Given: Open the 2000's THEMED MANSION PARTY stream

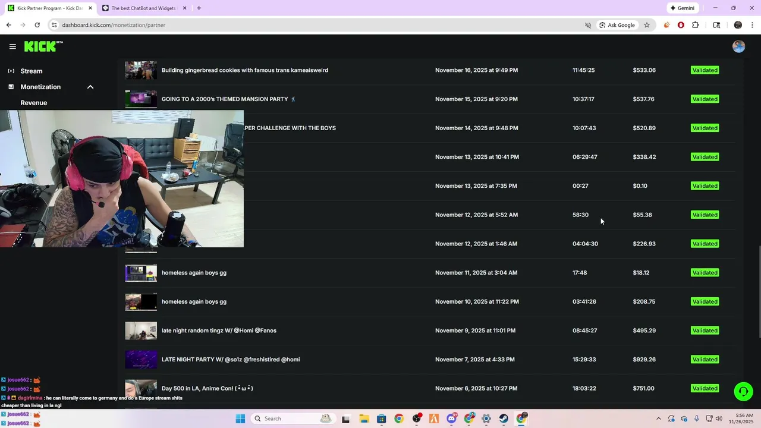Looking at the screenshot, I should point(229,99).
